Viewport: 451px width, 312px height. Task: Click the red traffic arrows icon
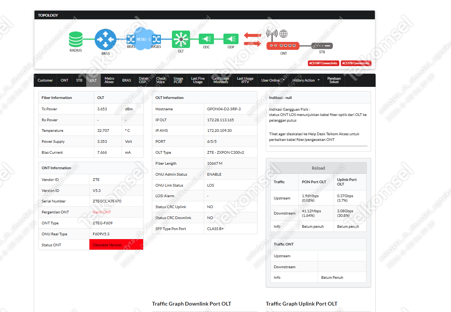click(x=253, y=39)
